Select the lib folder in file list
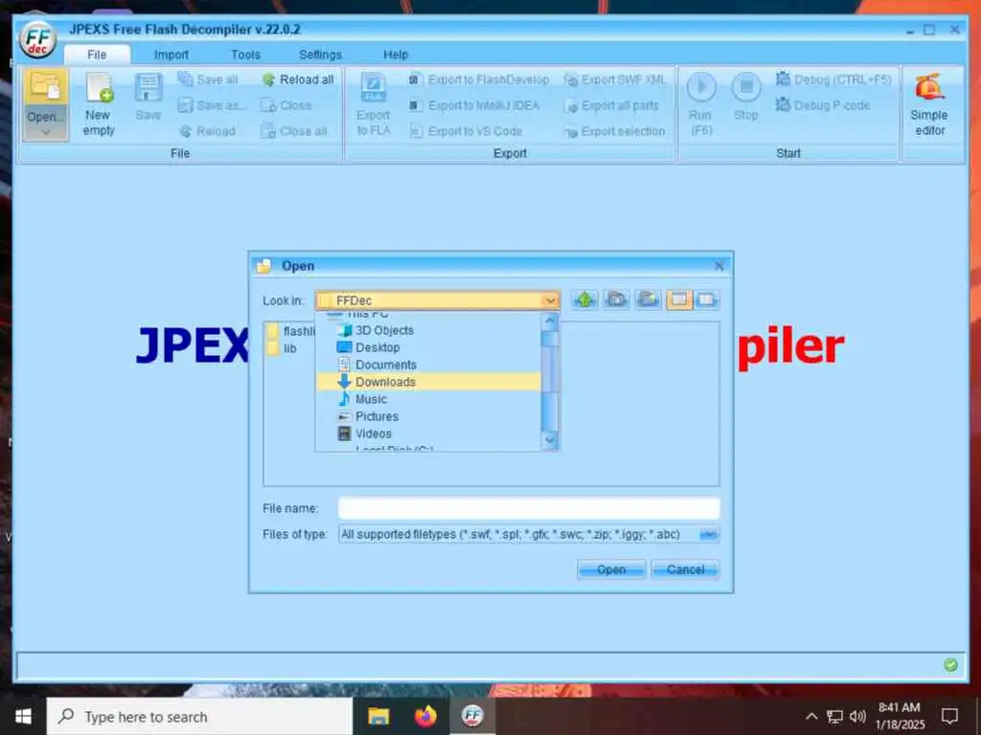This screenshot has height=735, width=981. tap(283, 348)
